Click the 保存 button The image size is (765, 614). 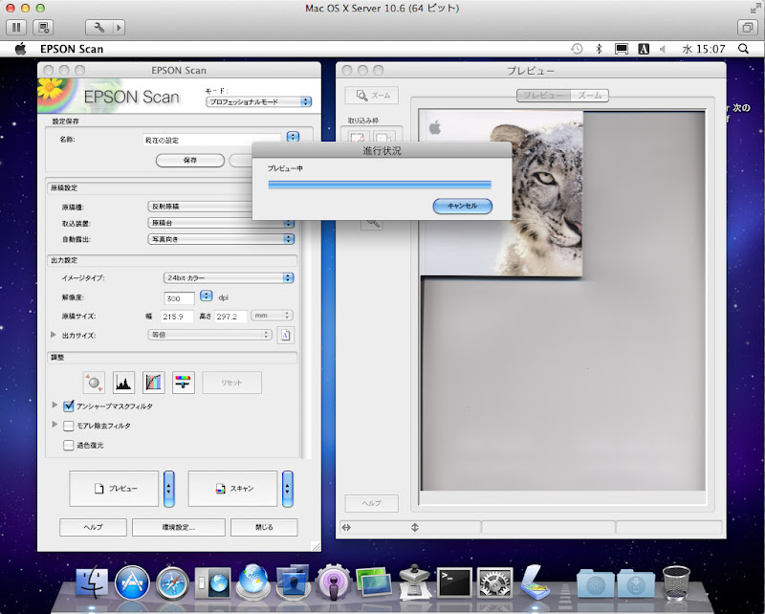(x=189, y=160)
